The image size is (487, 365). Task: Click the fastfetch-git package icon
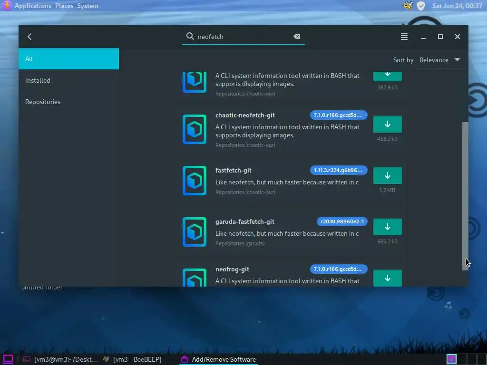(x=195, y=181)
